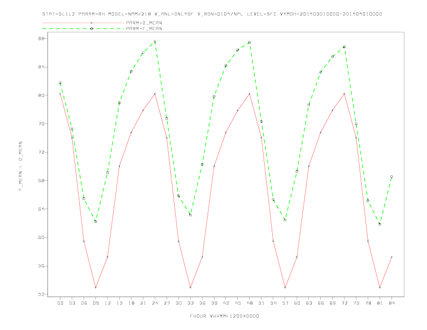Click the O_MEAN data point at hour 81
The height and width of the screenshot is (330, 427).
[380, 287]
